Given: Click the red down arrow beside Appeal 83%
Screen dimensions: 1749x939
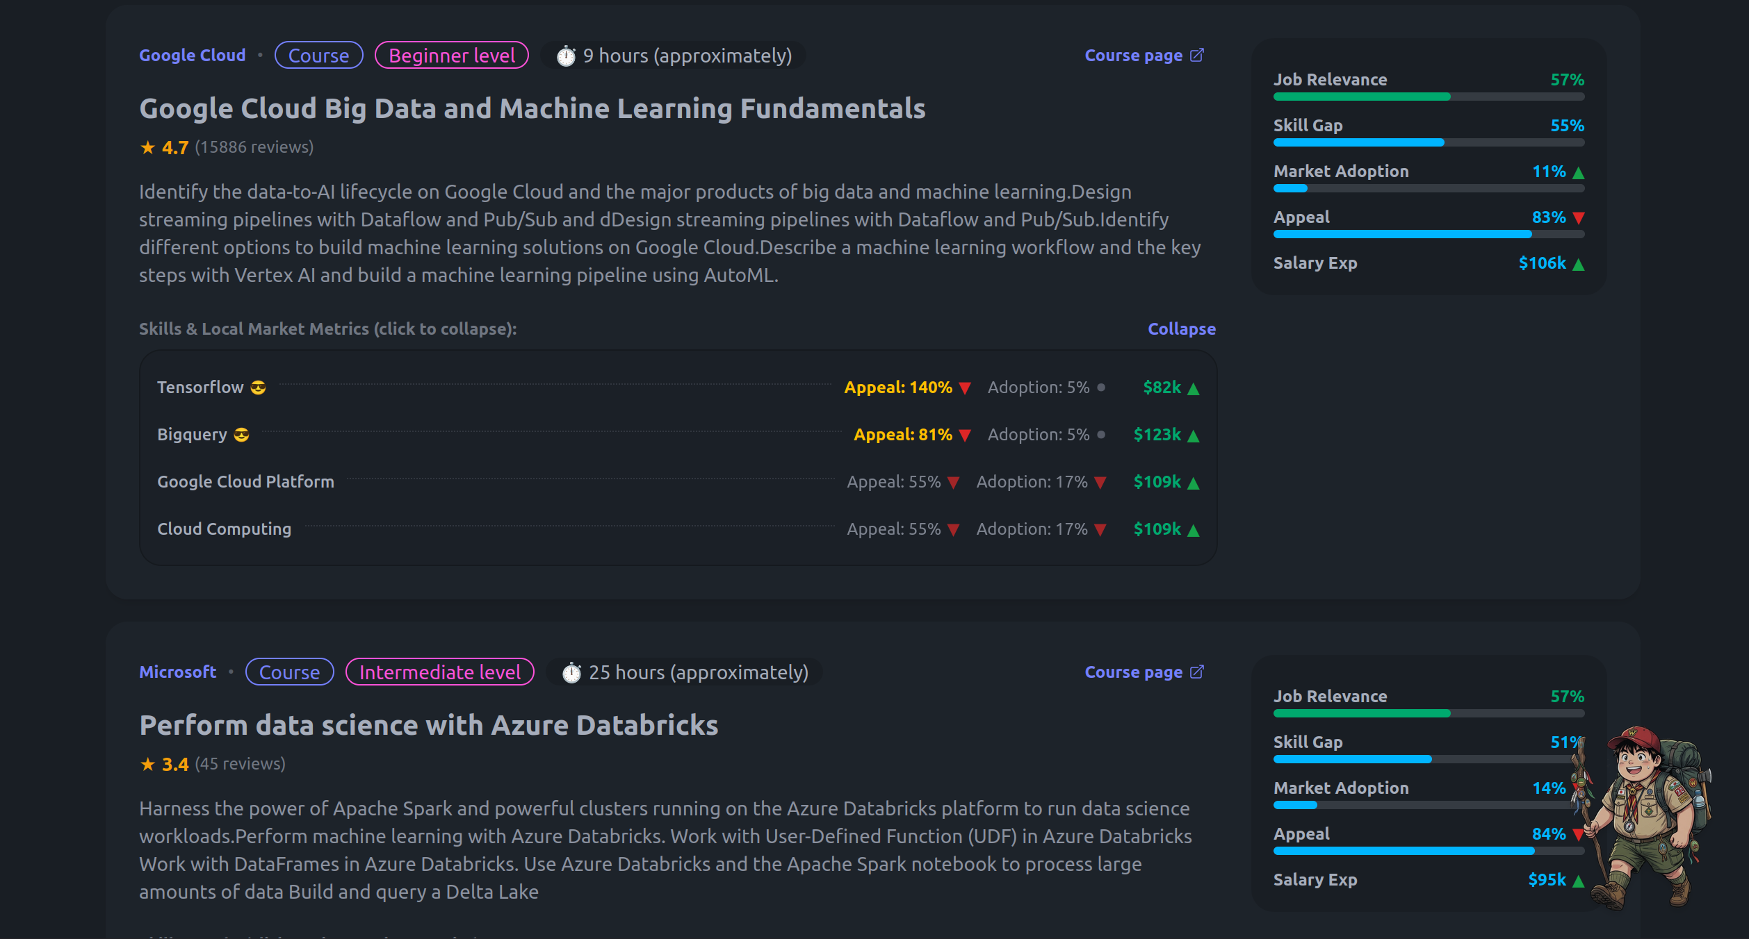Looking at the screenshot, I should coord(1579,218).
